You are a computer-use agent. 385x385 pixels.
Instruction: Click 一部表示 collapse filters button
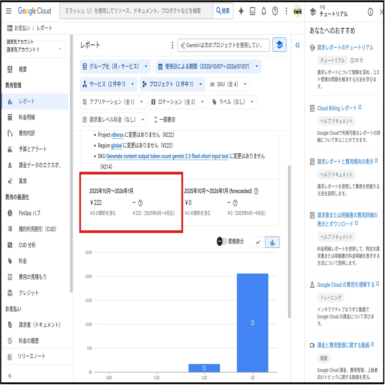coord(165,120)
